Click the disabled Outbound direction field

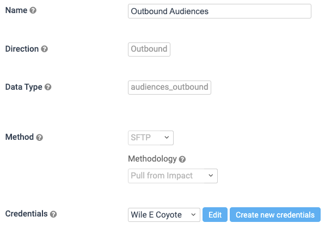click(x=149, y=49)
